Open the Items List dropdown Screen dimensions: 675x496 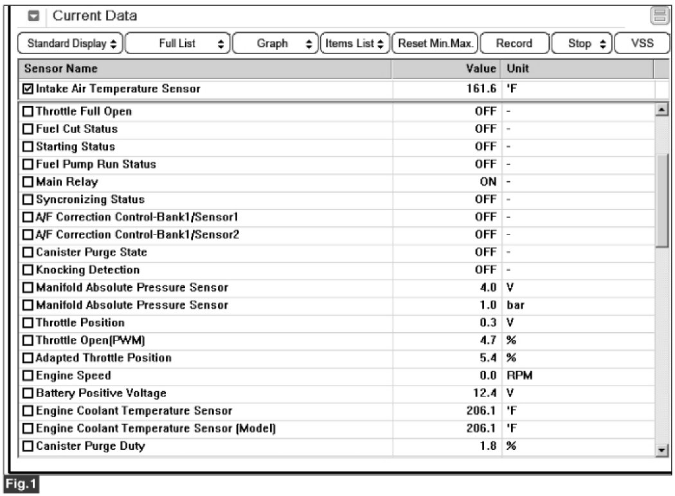pos(354,44)
